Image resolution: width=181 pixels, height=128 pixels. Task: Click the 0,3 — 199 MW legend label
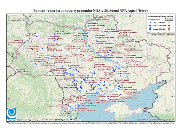coord(160,23)
